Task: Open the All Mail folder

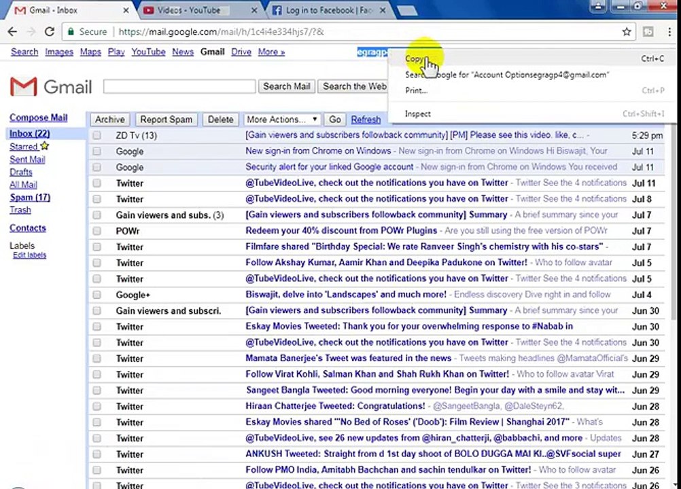Action: click(x=24, y=185)
